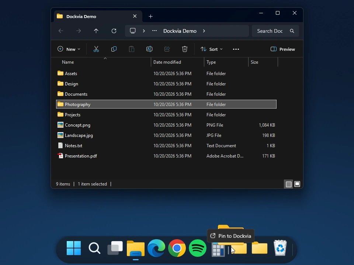Open the See more three-dots menu
Image resolution: width=354 pixels, height=265 pixels.
point(236,49)
